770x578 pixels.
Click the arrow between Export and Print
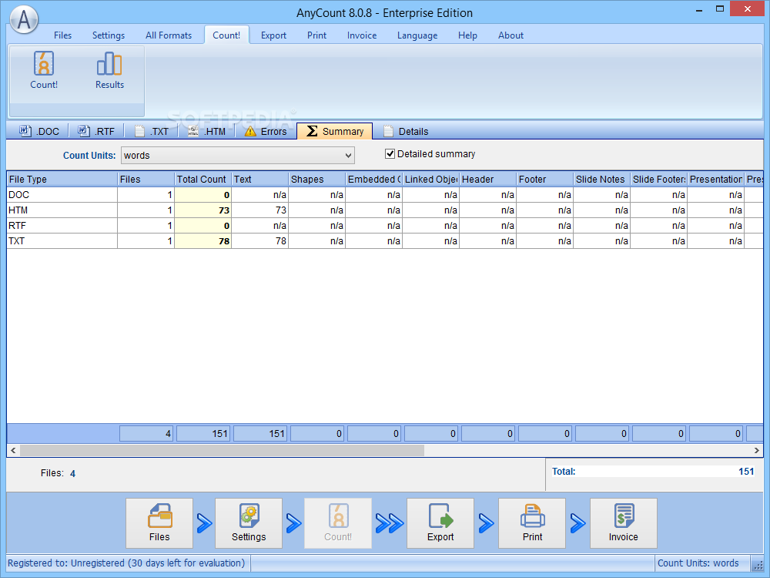point(486,523)
